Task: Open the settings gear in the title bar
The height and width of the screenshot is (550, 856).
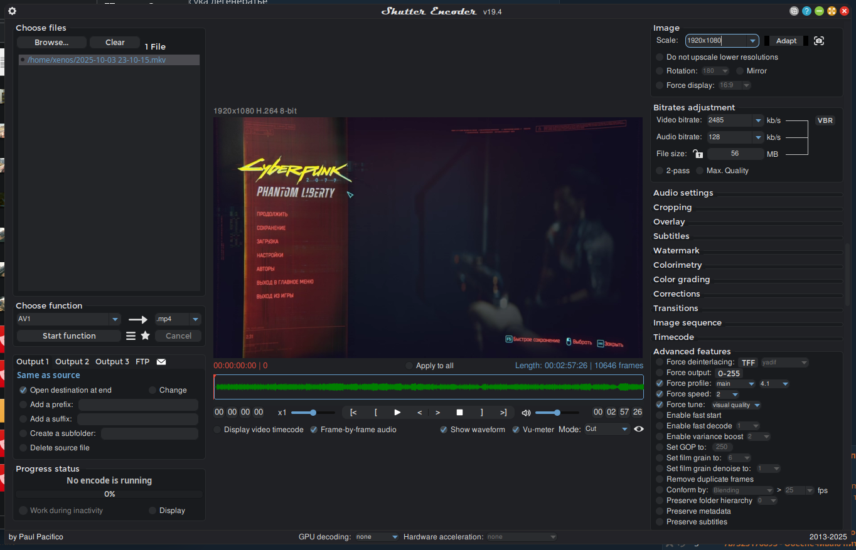Action: coord(12,11)
